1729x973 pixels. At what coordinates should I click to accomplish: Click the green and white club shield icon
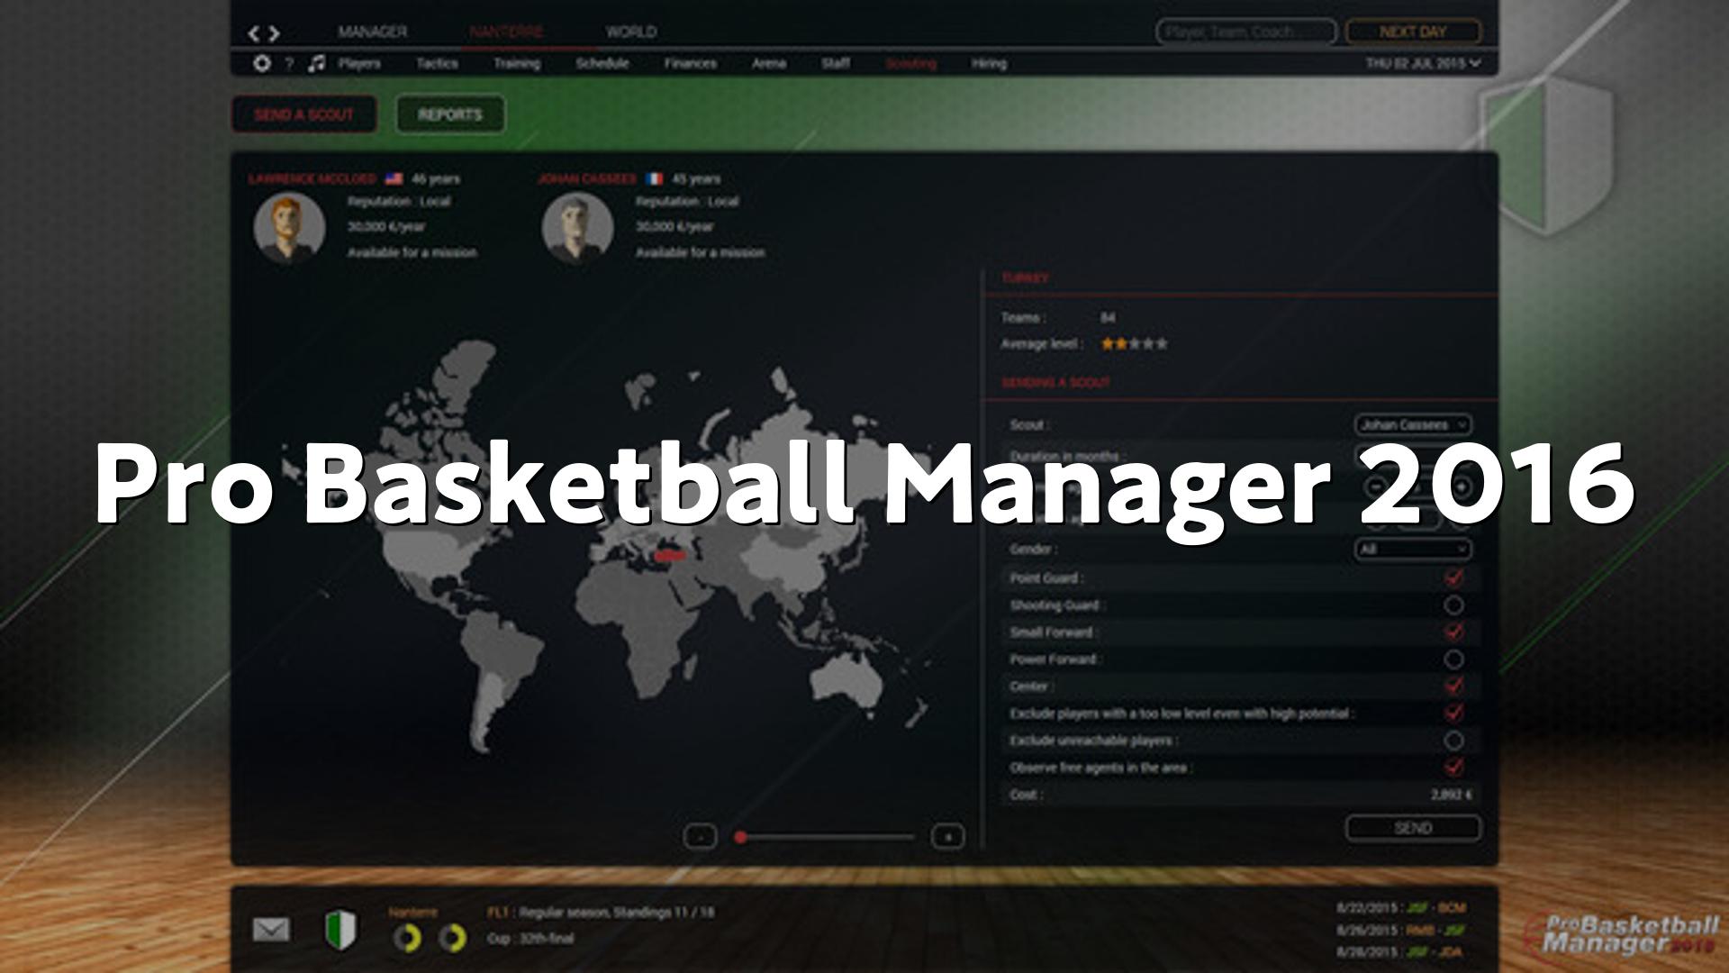click(x=340, y=930)
